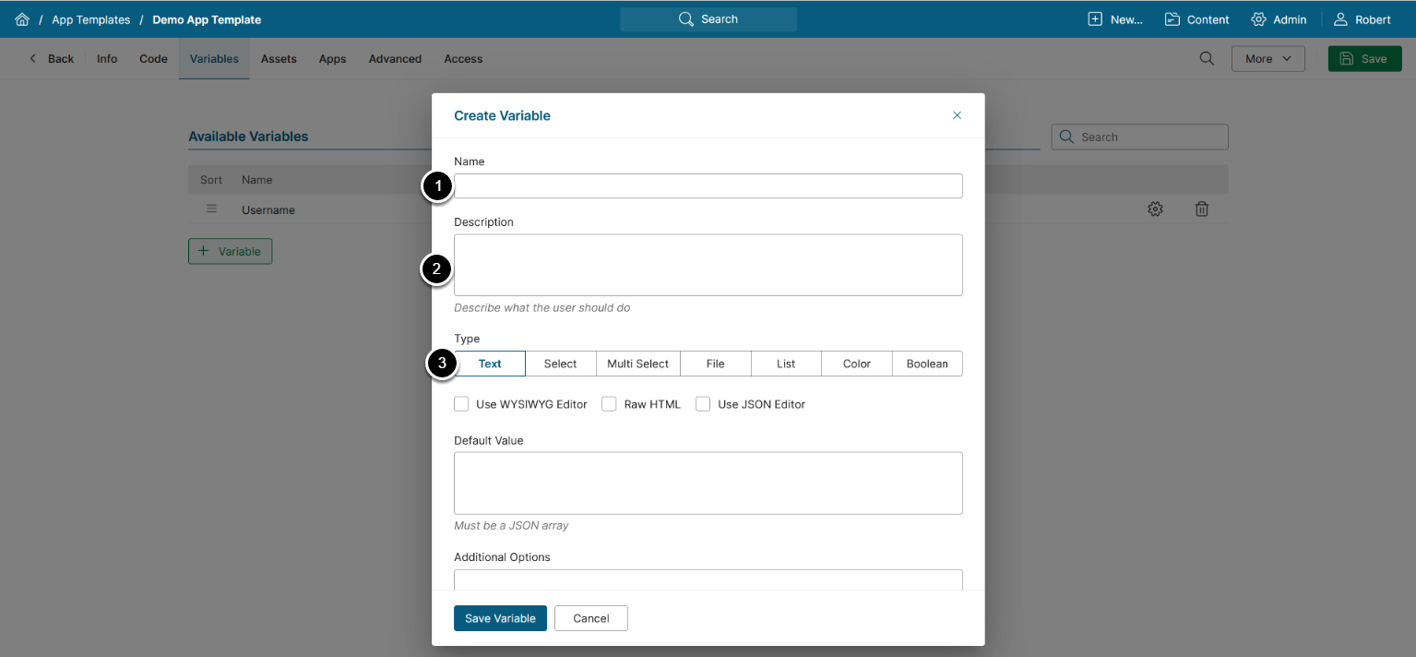Switch to the Assets tab

[x=279, y=59]
